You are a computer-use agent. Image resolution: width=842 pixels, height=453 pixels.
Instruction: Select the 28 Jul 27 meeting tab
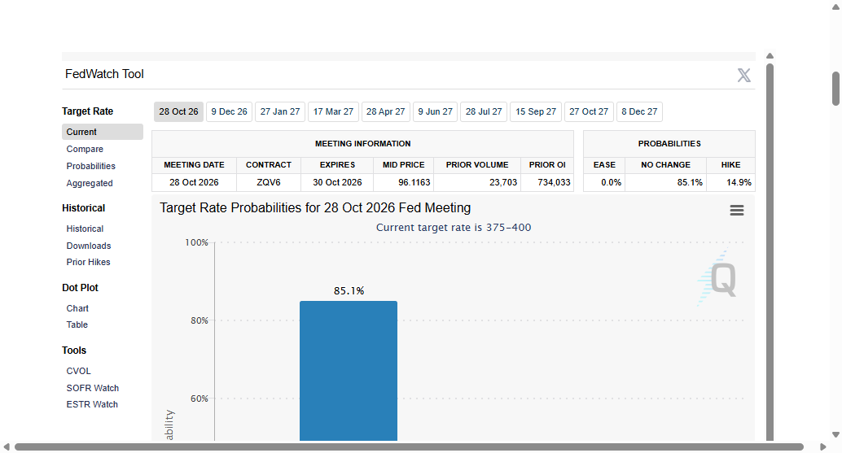tap(484, 111)
